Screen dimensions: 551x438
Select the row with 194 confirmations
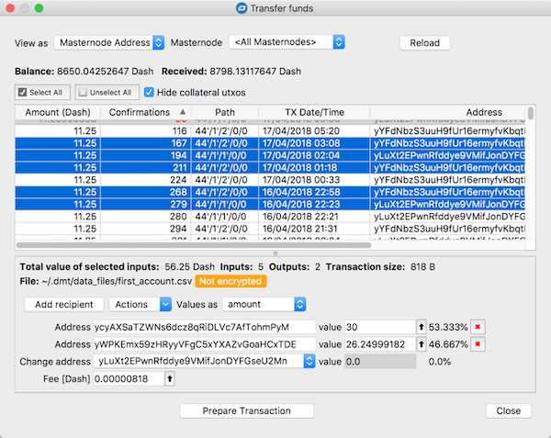pos(270,155)
